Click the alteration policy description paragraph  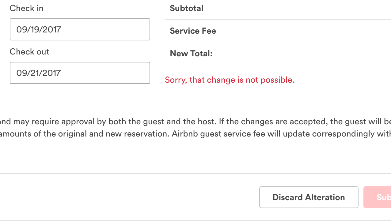(x=195, y=127)
